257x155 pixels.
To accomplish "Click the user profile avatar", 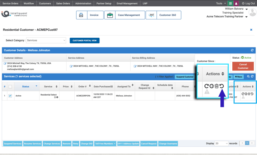I will click(253, 13).
